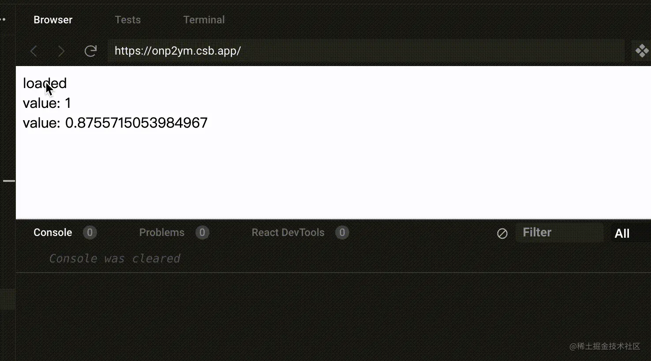This screenshot has width=651, height=361.
Task: Refresh the preview page
Action: pyautogui.click(x=90, y=51)
